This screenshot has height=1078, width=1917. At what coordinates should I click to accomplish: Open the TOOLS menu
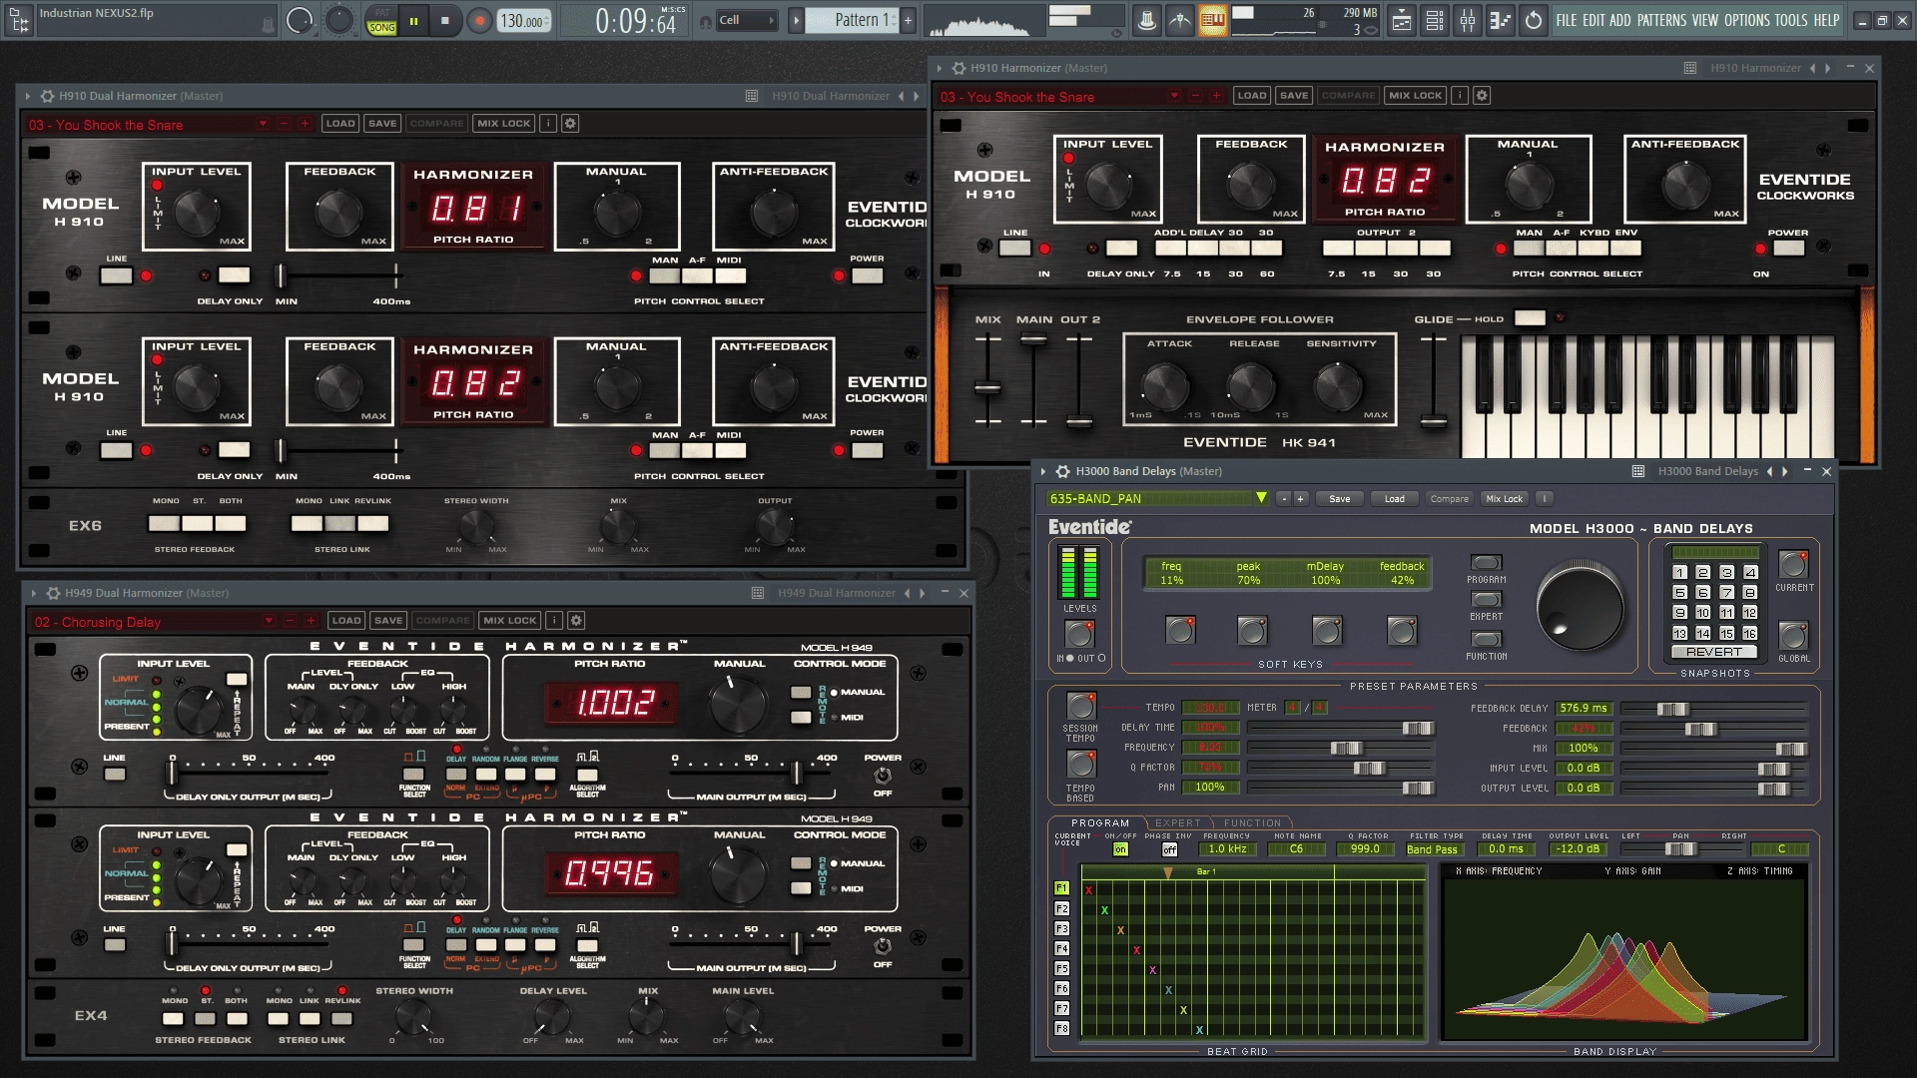click(1791, 20)
